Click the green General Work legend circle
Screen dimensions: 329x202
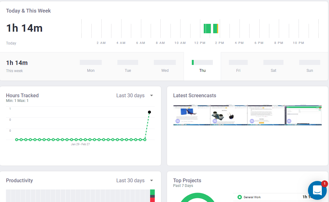[x=240, y=197]
